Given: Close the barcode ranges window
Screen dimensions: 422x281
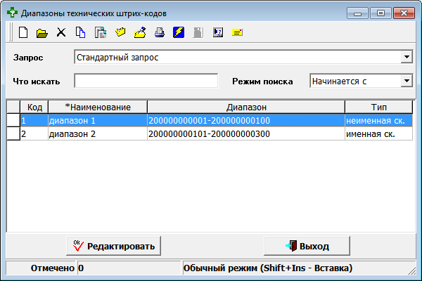Looking at the screenshot, I should 404,13.
